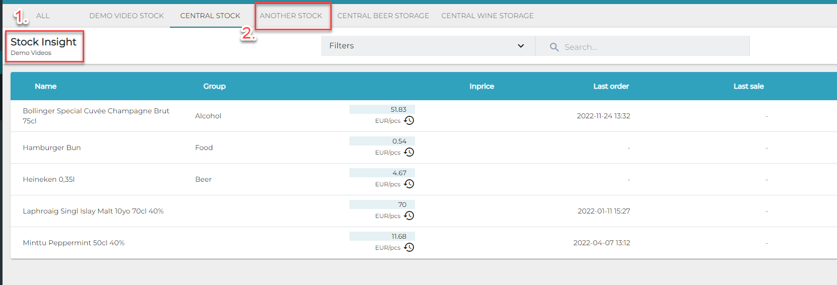This screenshot has height=285, width=837.
Task: Show price history for Laphroaig Islay Malt
Action: coord(409,216)
